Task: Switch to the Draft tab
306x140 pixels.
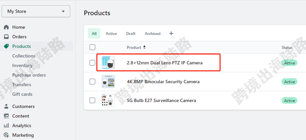Action: (131, 33)
